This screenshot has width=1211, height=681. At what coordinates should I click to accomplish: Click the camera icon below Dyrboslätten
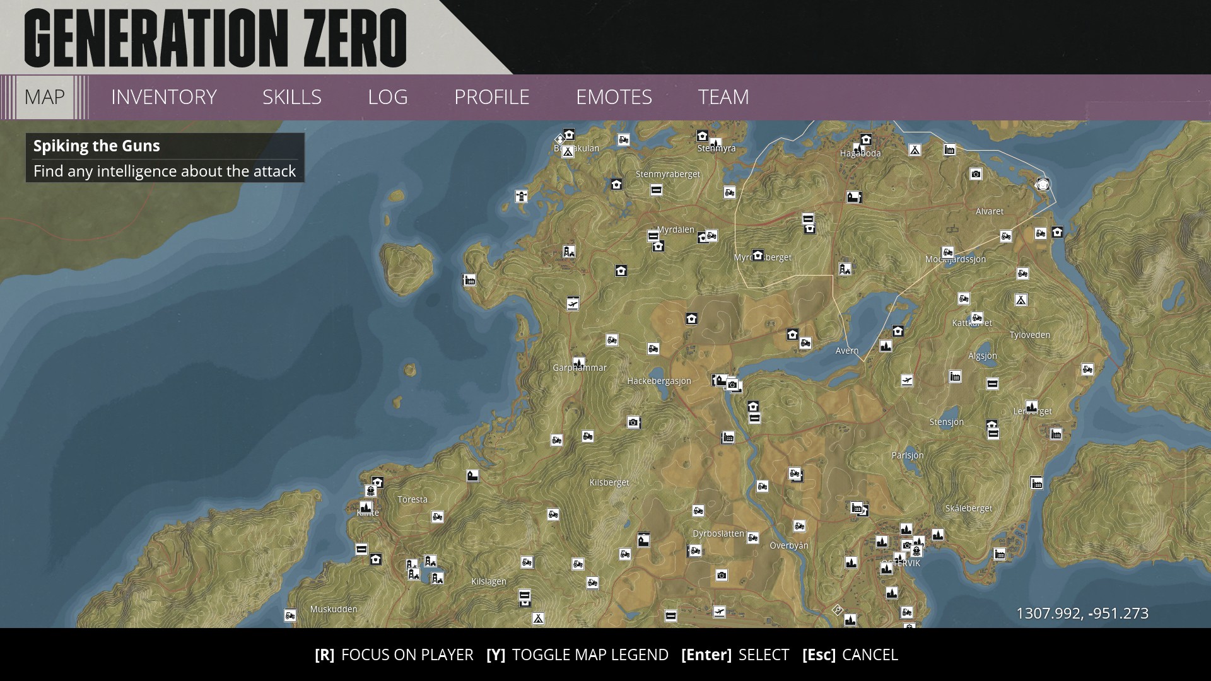click(722, 575)
